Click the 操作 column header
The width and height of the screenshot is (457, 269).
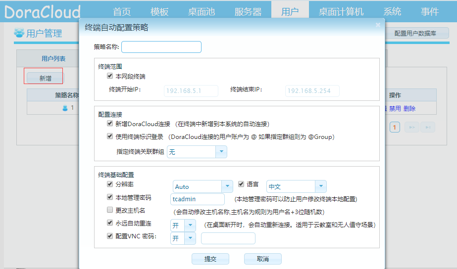click(x=395, y=95)
